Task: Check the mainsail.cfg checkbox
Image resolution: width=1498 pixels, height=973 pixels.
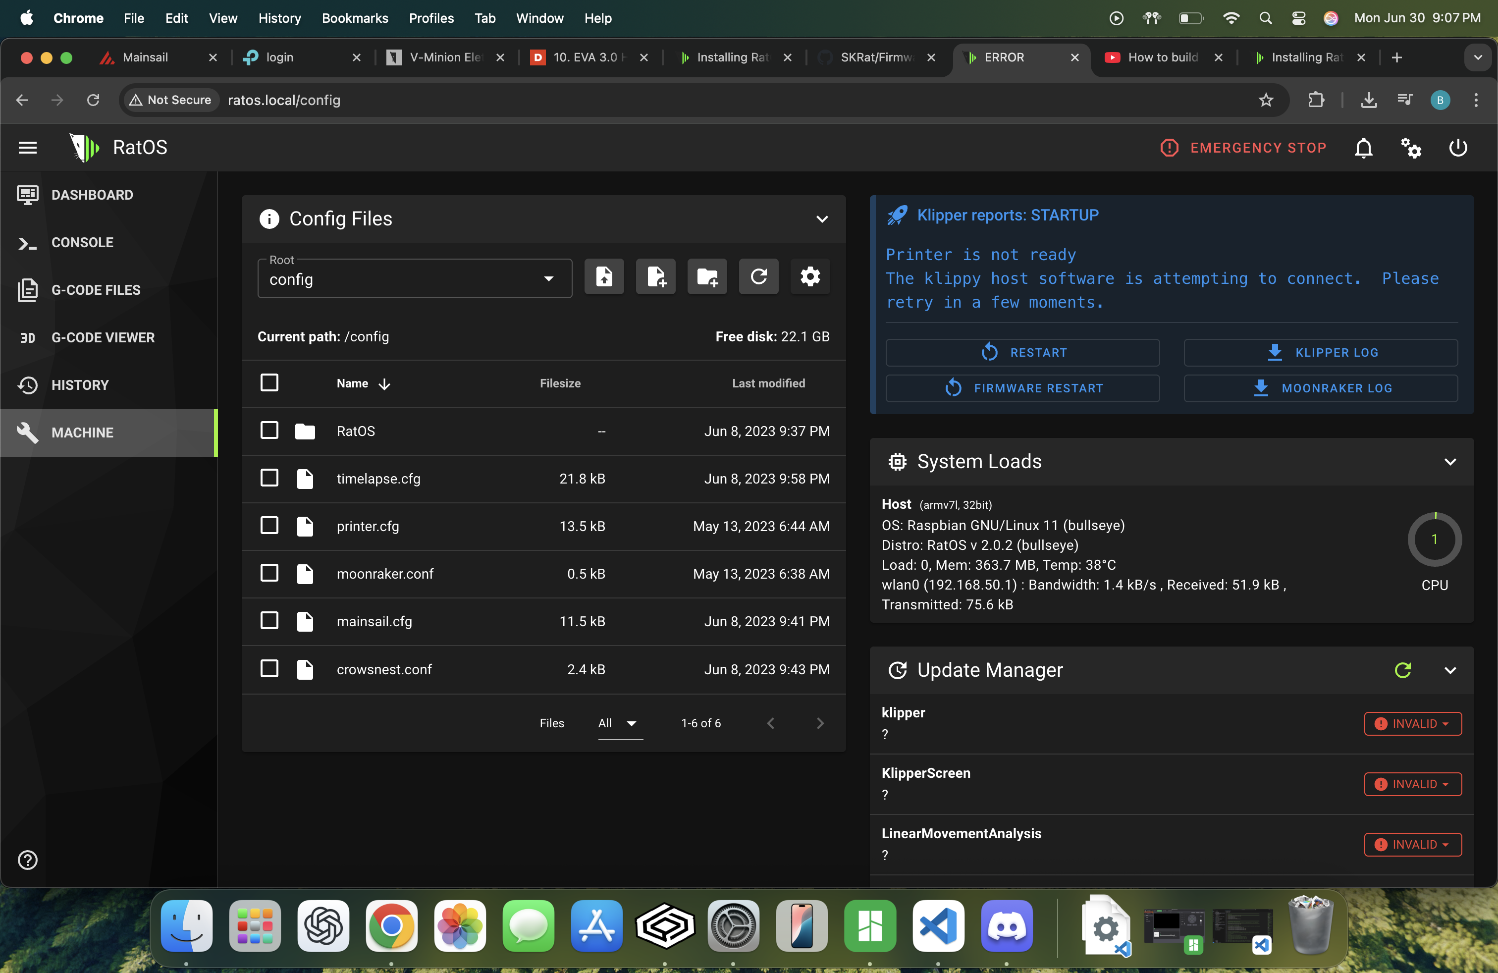Action: tap(269, 621)
